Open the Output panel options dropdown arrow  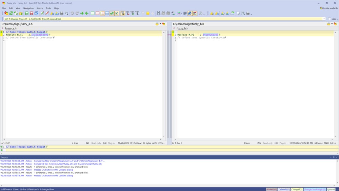pos(331,157)
